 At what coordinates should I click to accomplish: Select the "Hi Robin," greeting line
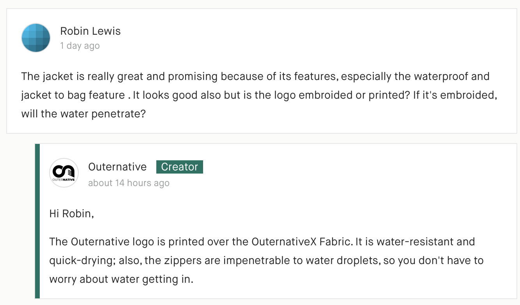click(x=72, y=214)
